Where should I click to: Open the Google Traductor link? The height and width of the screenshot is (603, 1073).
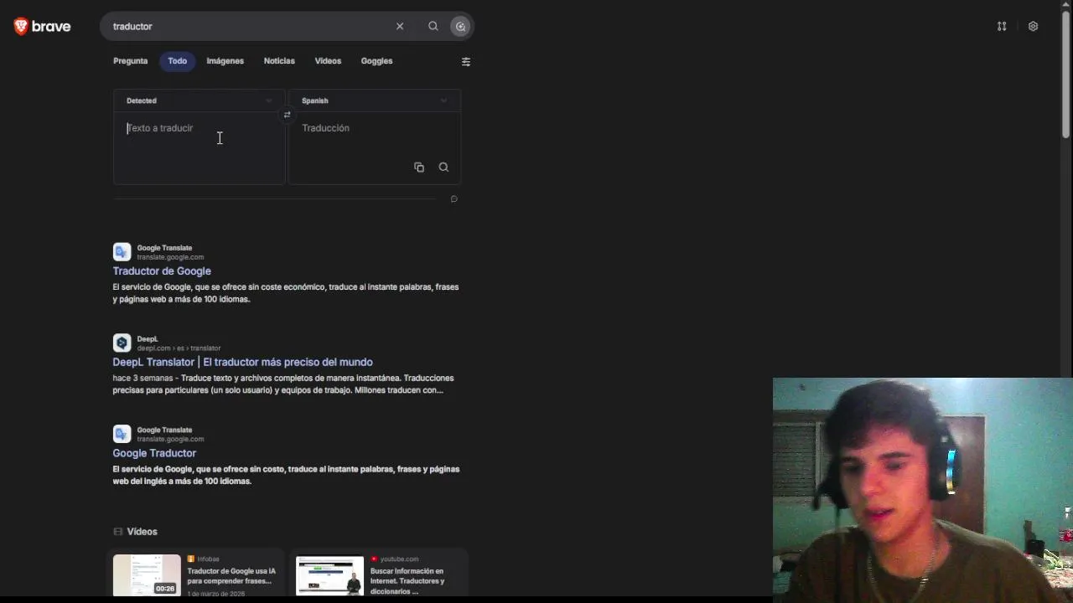point(154,453)
